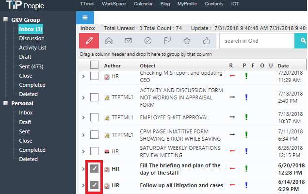The height and width of the screenshot is (194, 308).
Task: Open the Completed folder under Personal
Action: point(32,150)
